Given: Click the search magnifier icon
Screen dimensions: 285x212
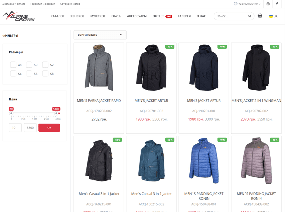Looking at the screenshot, I should 250,16.
